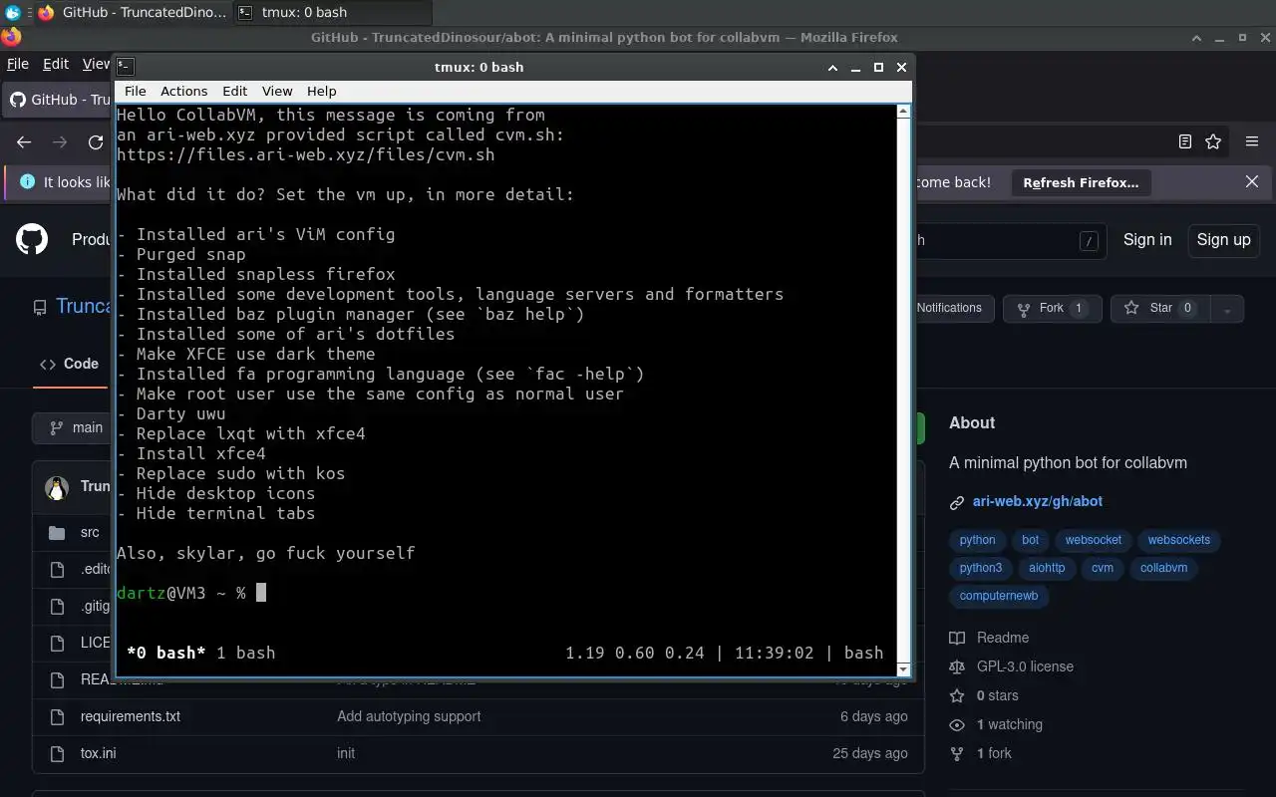Bookmark this page with the star icon
1276x797 pixels.
point(1213,141)
